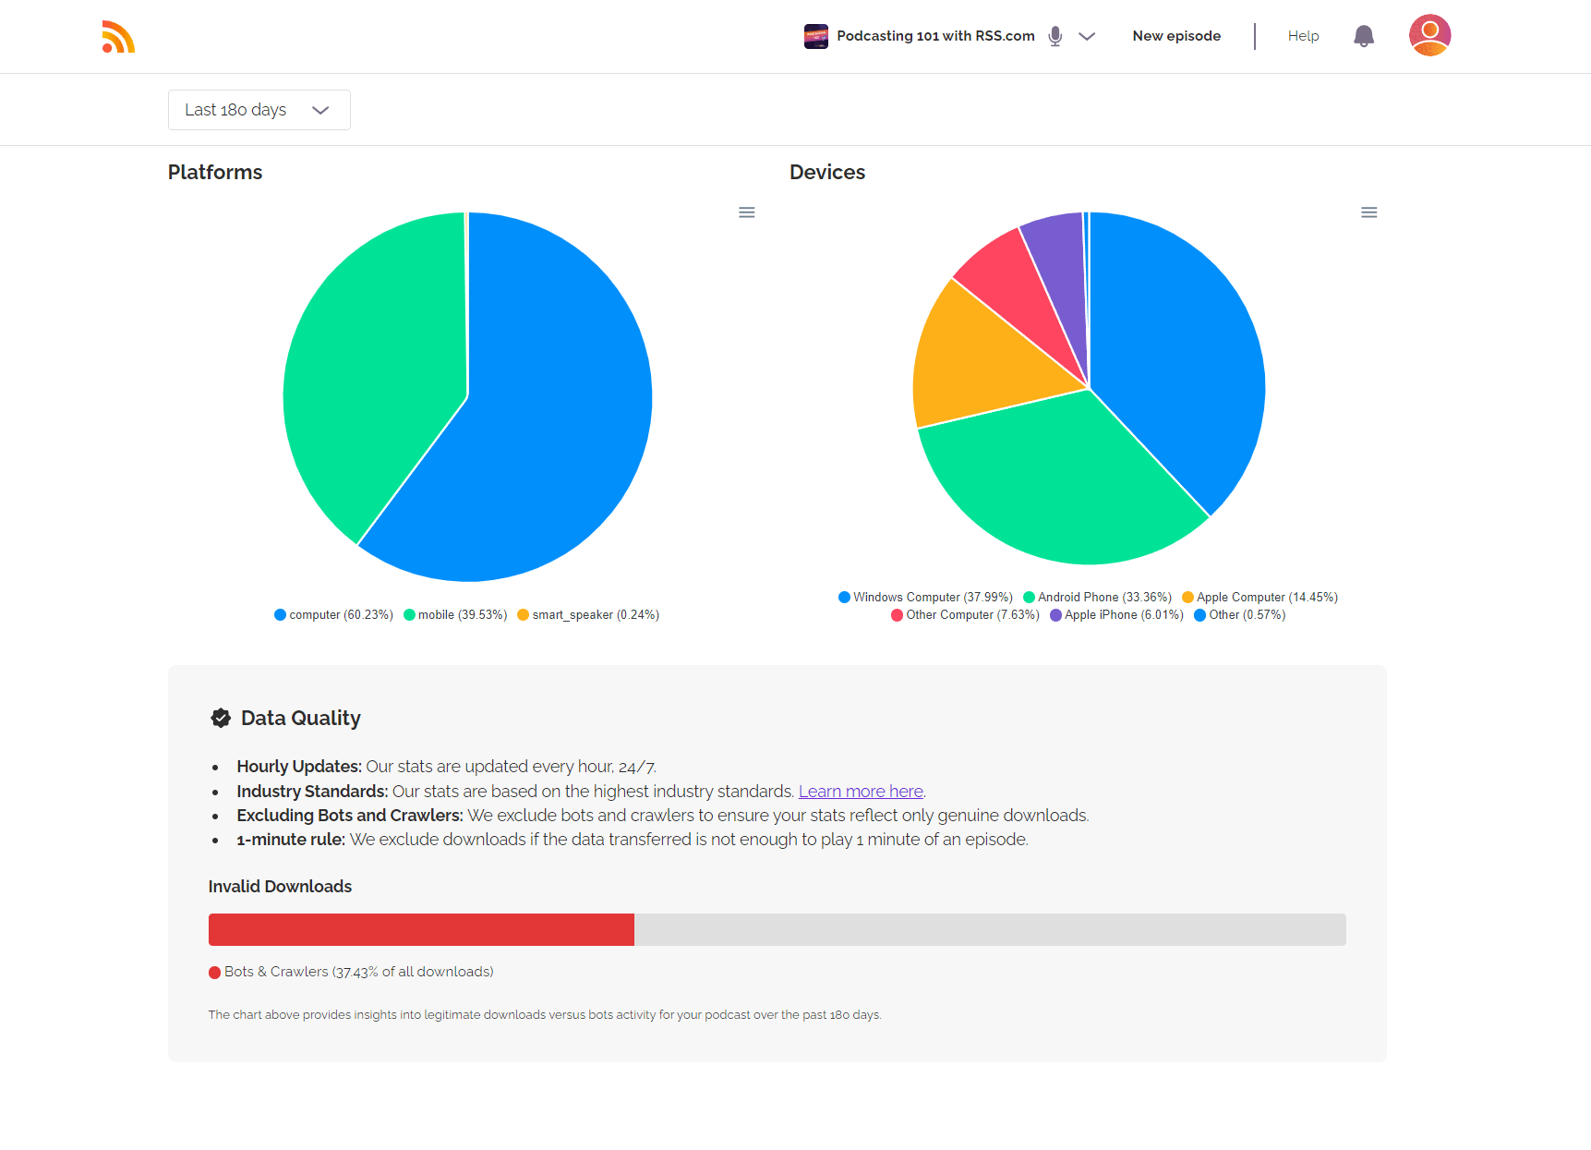Expand the podcast switcher chevron
Viewport: 1591px width, 1150px height.
coord(1087,36)
